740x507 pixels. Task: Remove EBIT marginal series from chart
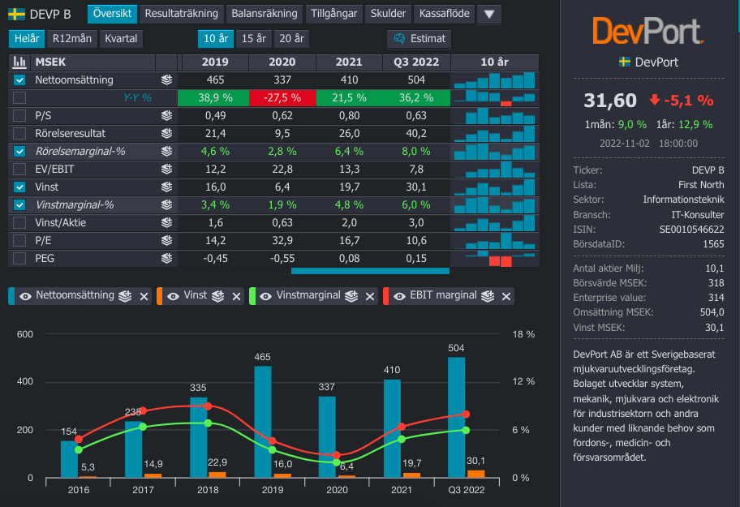(x=506, y=296)
